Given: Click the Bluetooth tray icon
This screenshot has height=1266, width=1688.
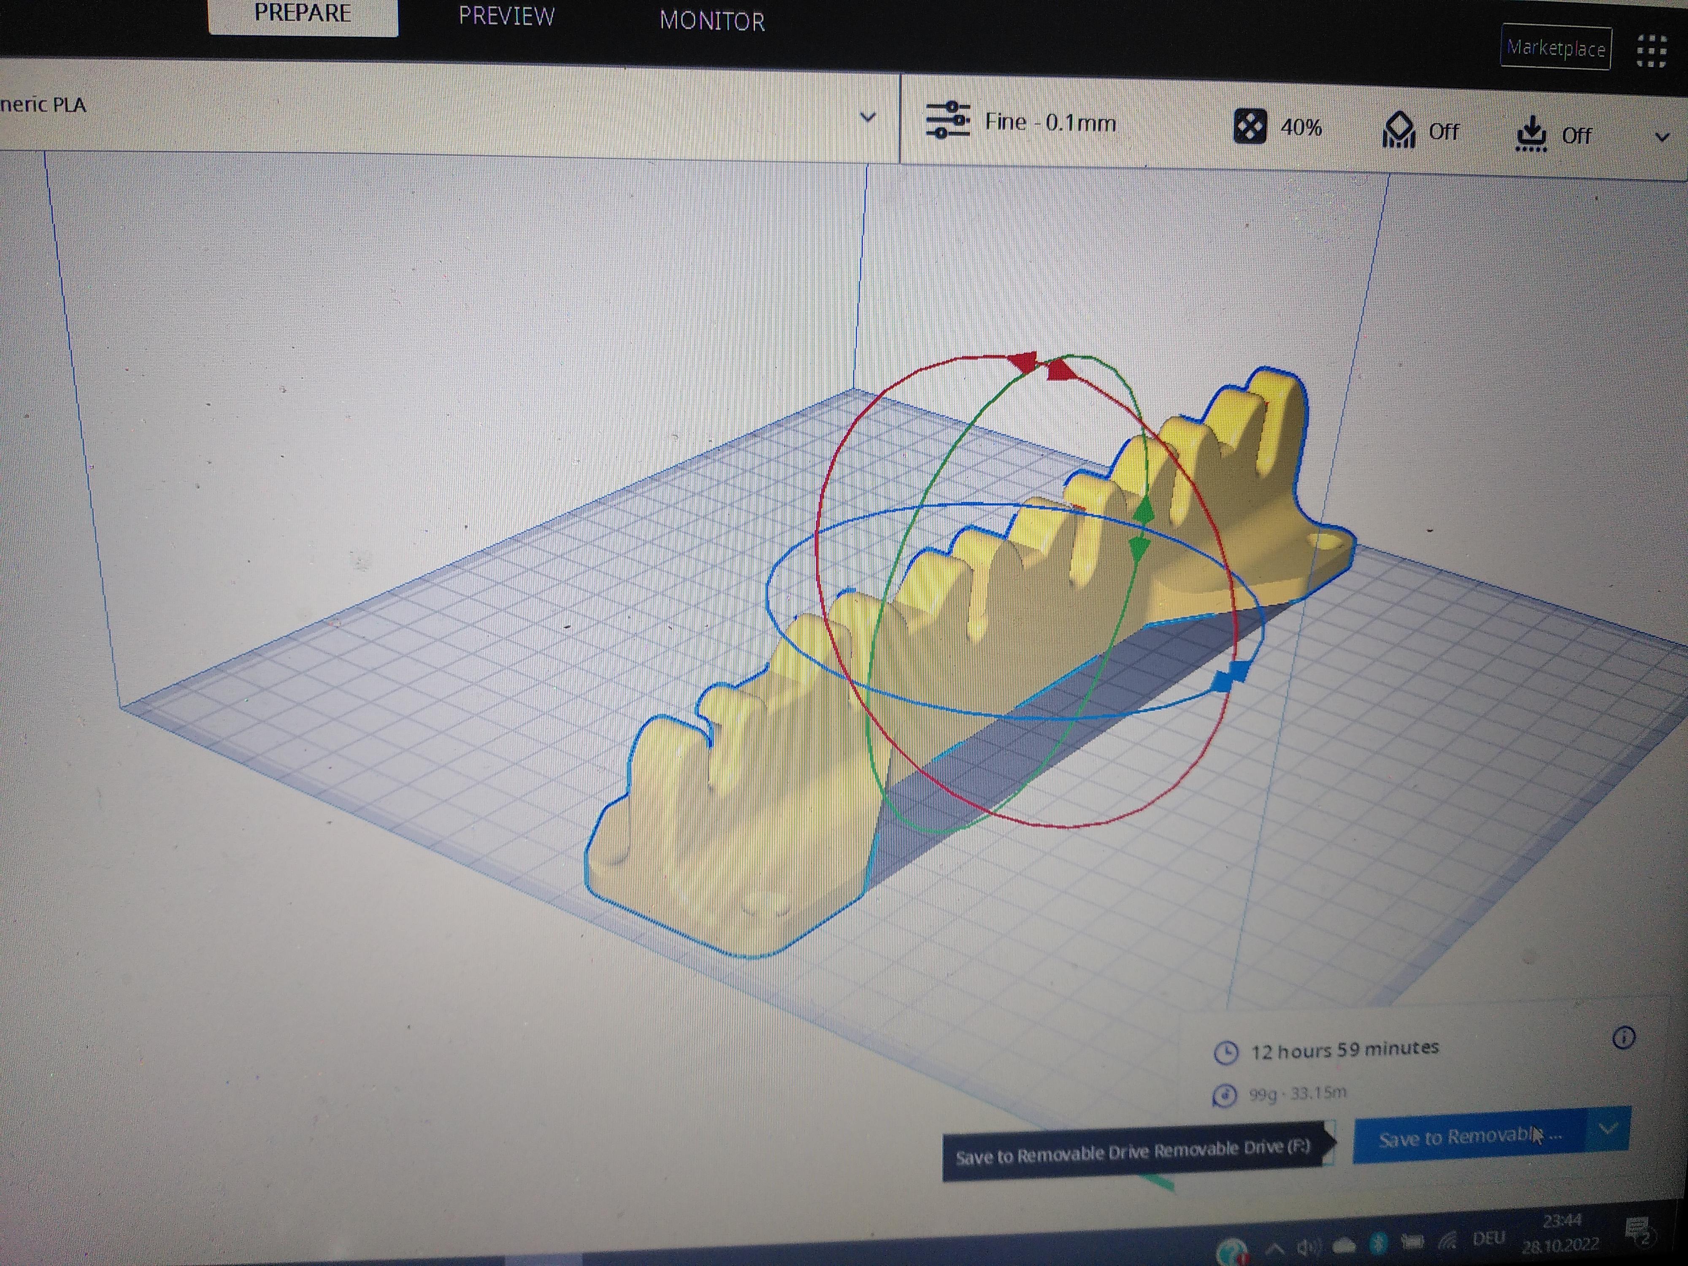Looking at the screenshot, I should pos(1378,1243).
